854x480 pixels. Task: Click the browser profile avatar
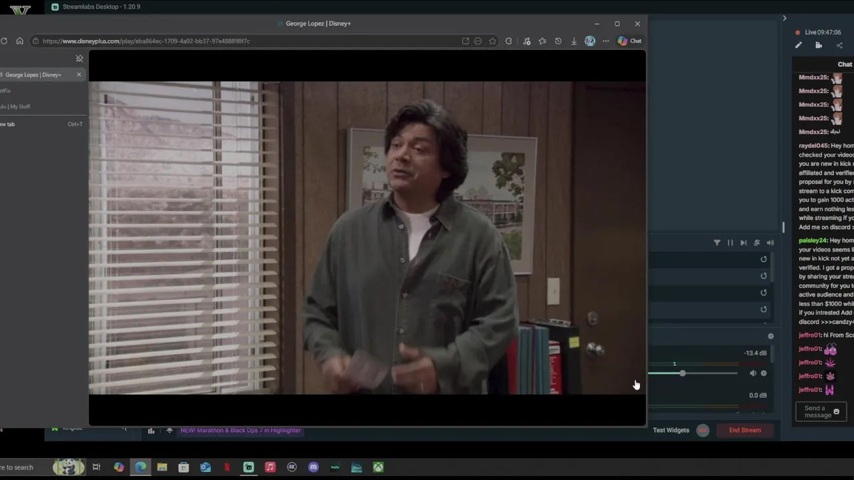click(590, 41)
